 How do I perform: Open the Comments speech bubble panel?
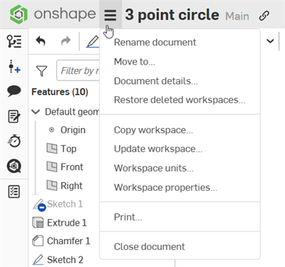coord(14,91)
